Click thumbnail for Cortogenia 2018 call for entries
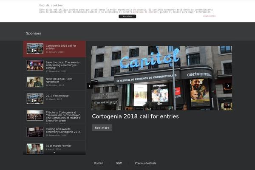This screenshot has height=170, width=255. coord(35,48)
